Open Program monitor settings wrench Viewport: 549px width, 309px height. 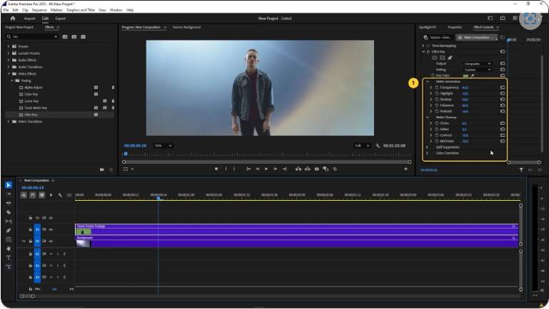378,145
